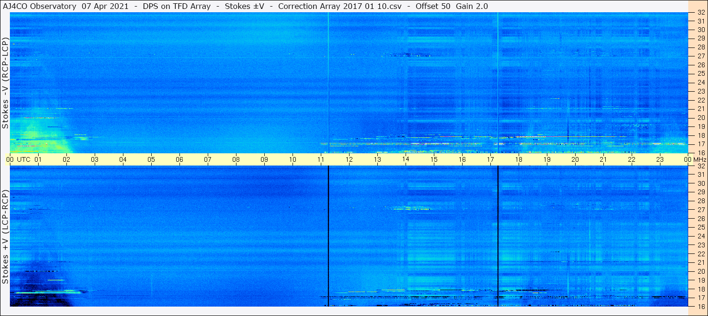Select 20 MHz label on lower frequency scale

(700, 271)
